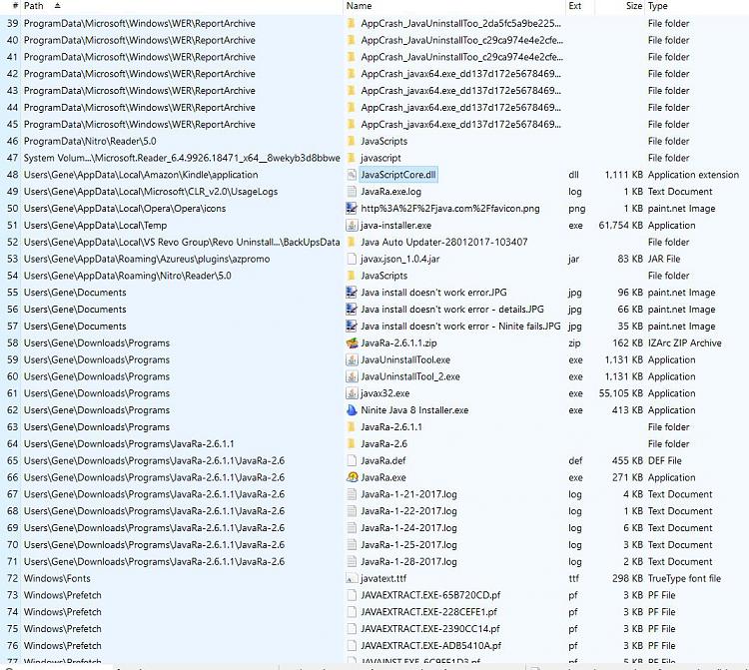
Task: Click the JavaRa-2.6.1.1 folder icon
Action: click(352, 427)
